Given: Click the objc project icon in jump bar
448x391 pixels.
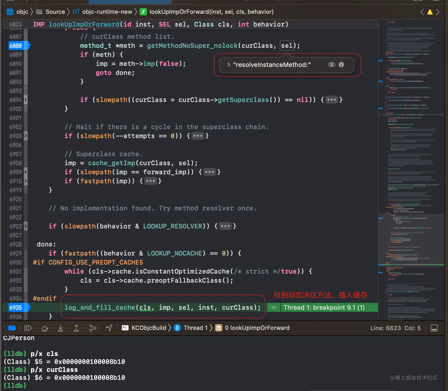Looking at the screenshot, I should [10, 12].
